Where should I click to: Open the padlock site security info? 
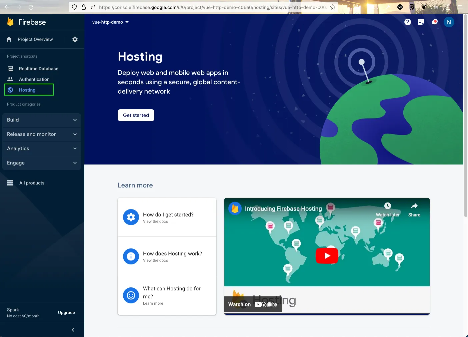pos(84,7)
